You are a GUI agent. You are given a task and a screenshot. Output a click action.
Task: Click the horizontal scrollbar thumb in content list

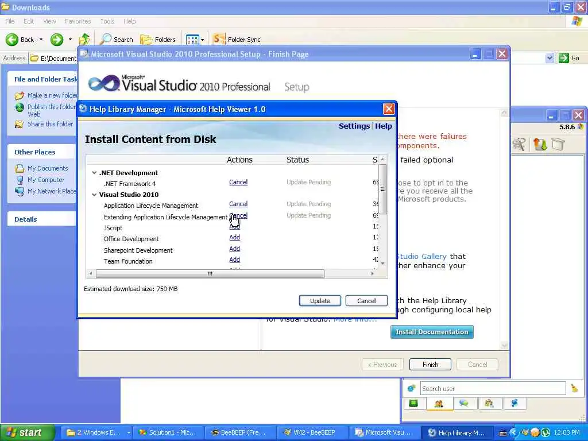pyautogui.click(x=210, y=273)
